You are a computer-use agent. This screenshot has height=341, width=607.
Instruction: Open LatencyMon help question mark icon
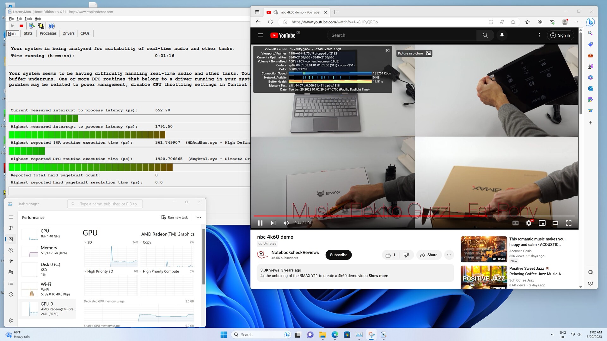coord(52,26)
